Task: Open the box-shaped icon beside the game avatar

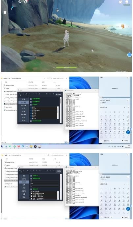Action: click(120, 2)
